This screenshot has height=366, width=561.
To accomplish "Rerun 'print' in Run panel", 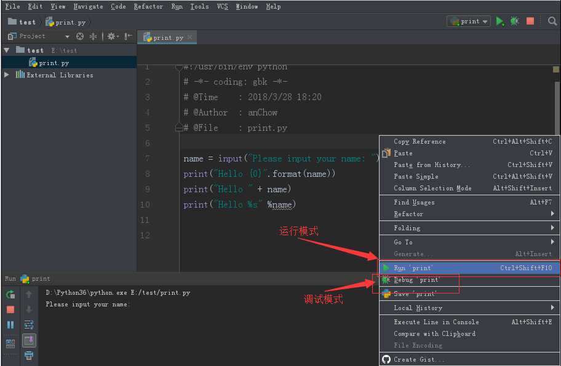I will tap(10, 295).
